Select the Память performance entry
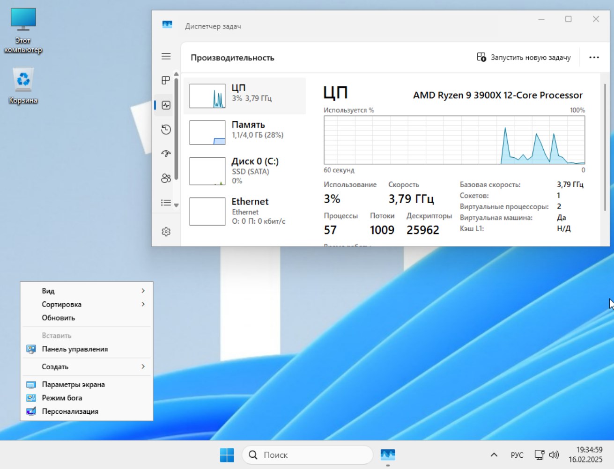The width and height of the screenshot is (614, 469). (x=244, y=132)
